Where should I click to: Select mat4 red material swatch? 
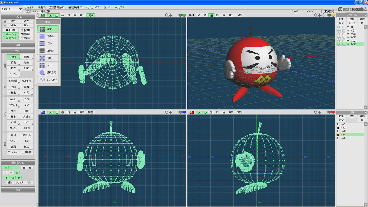click(x=338, y=134)
